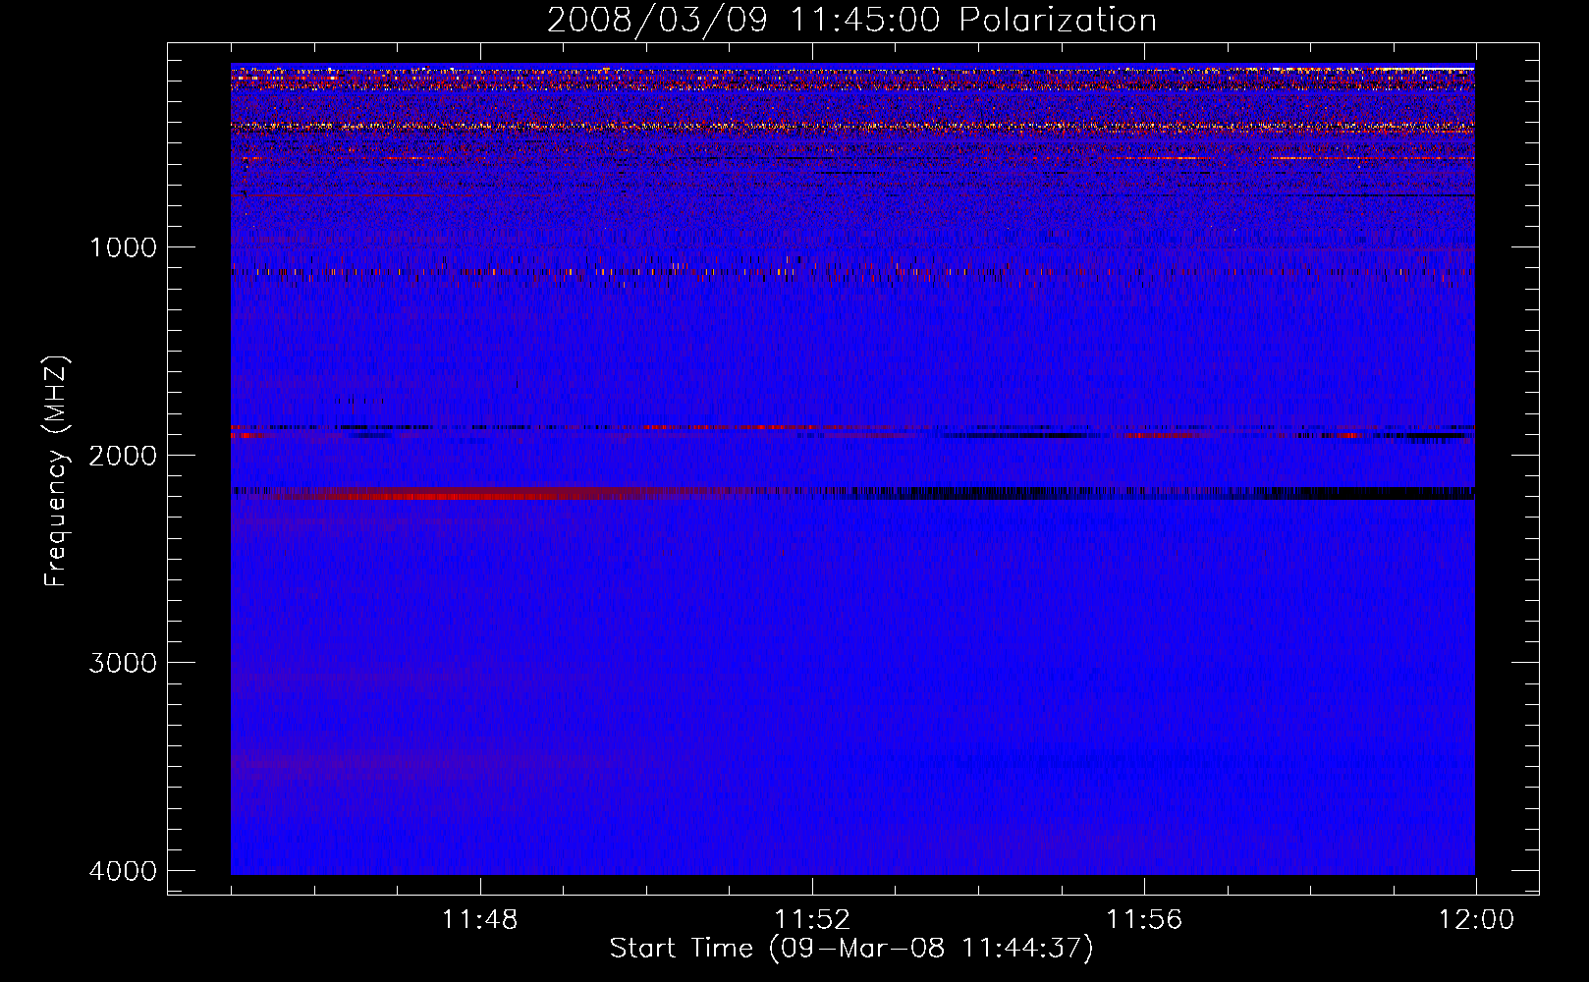Click the bright red emission band near 2200 MHz
This screenshot has height=982, width=1589.
pyautogui.click(x=442, y=495)
